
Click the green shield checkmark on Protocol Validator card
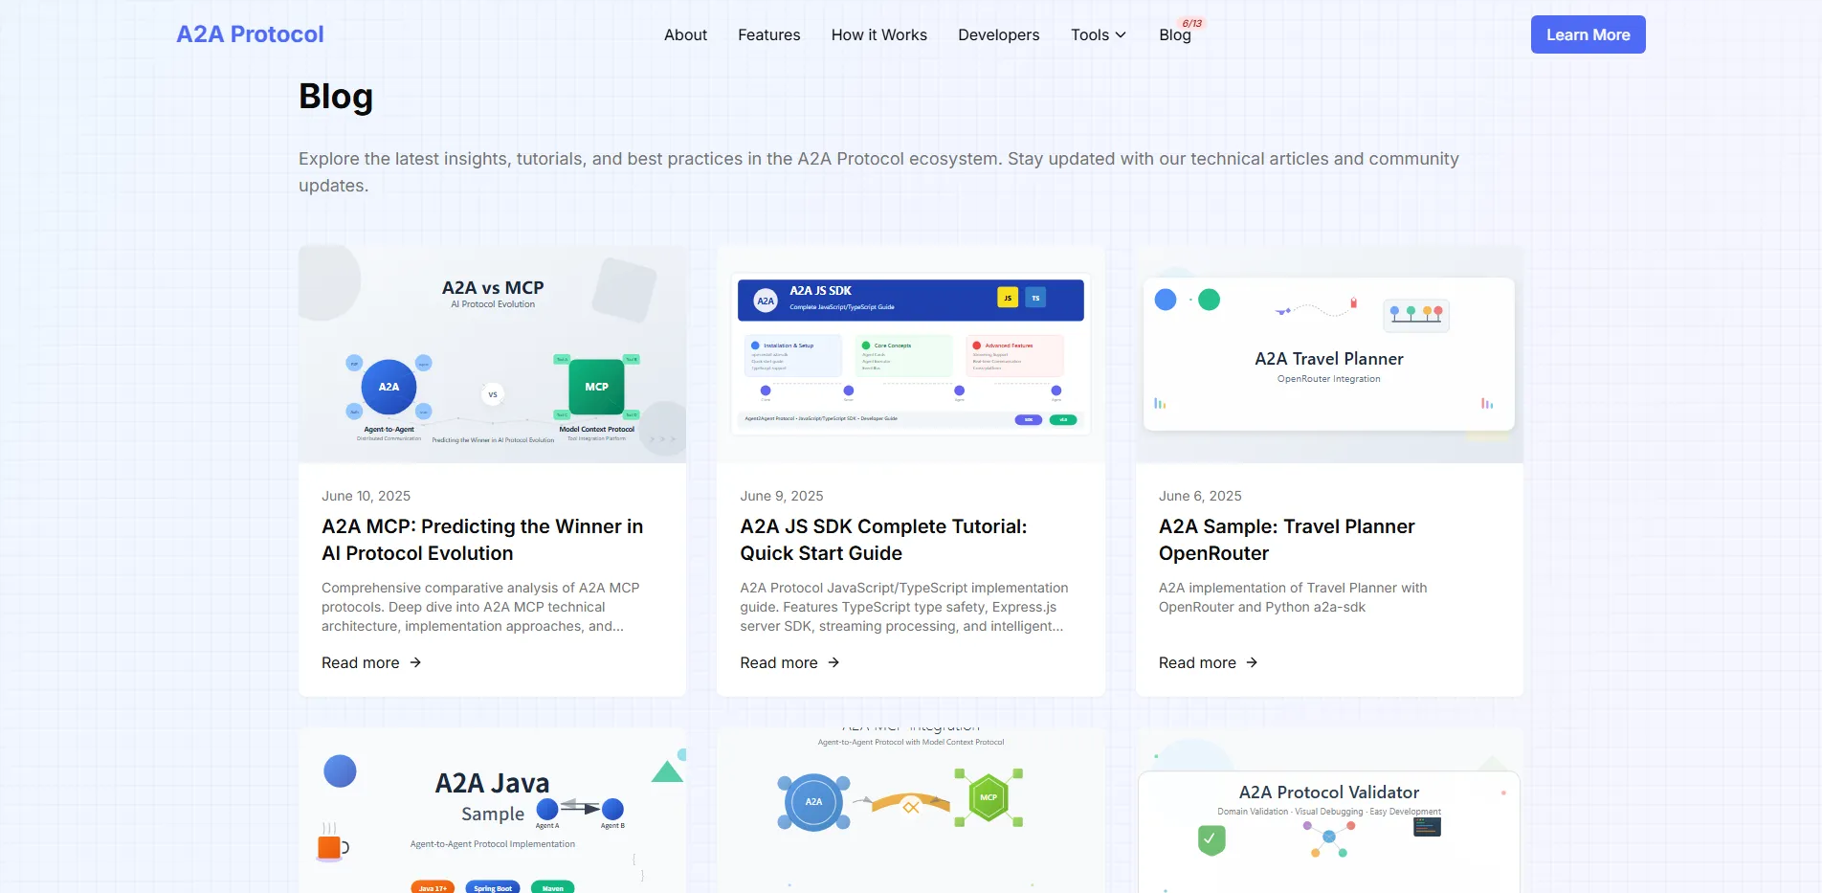click(x=1210, y=840)
